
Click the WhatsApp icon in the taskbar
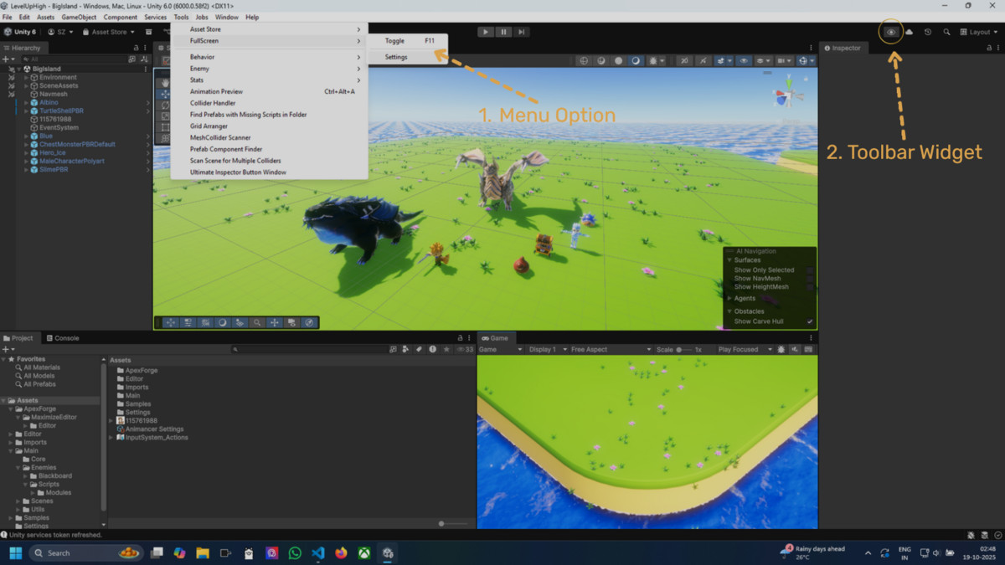pyautogui.click(x=295, y=553)
